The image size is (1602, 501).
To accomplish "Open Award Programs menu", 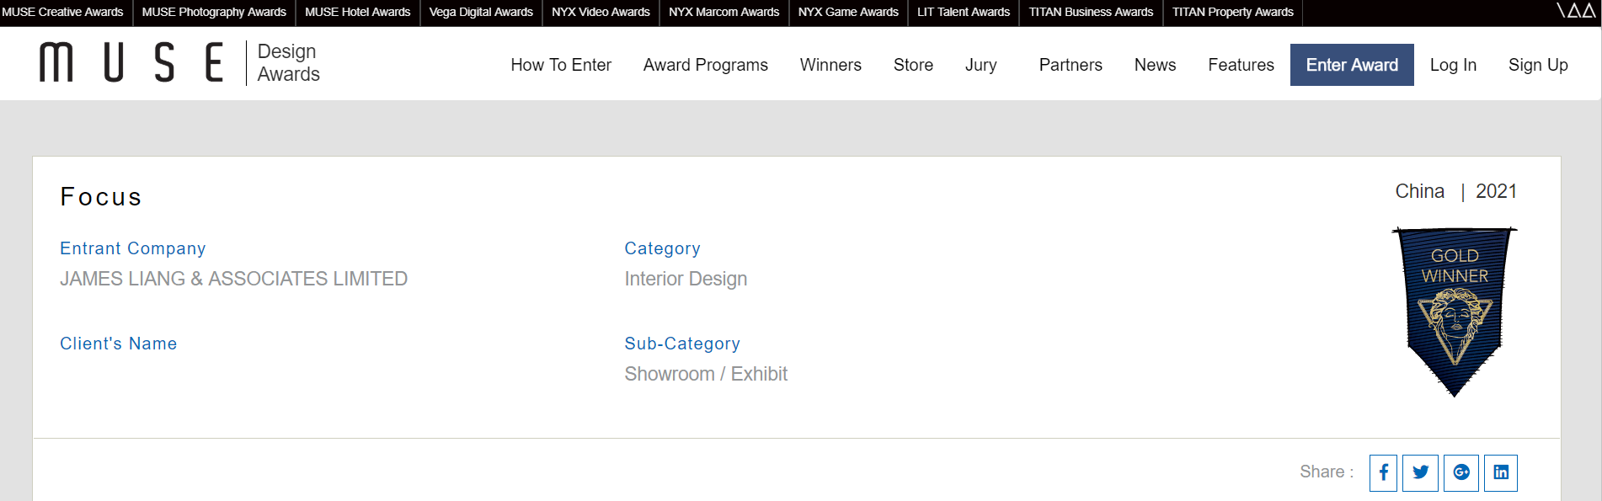I will [x=705, y=65].
